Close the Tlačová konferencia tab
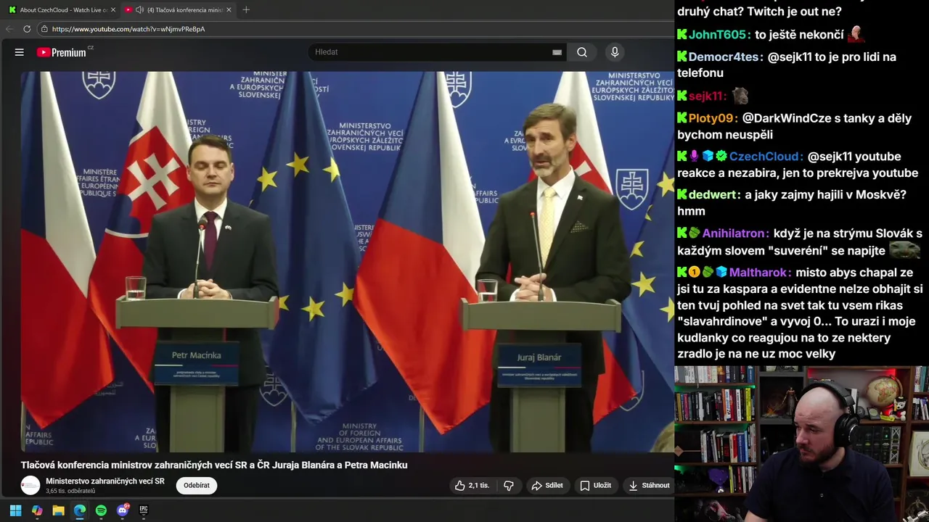Screen dimensions: 929x522 [x=229, y=10]
